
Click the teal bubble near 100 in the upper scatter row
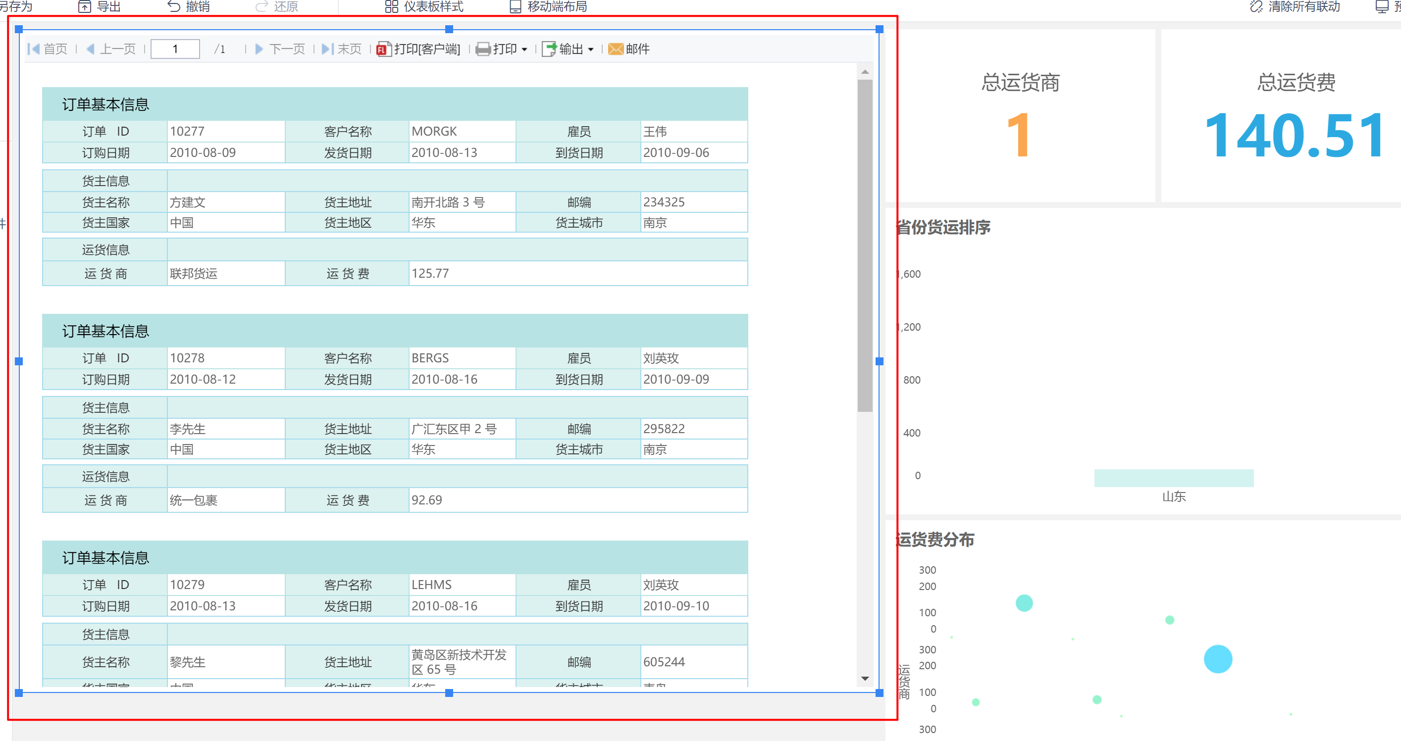point(1024,603)
